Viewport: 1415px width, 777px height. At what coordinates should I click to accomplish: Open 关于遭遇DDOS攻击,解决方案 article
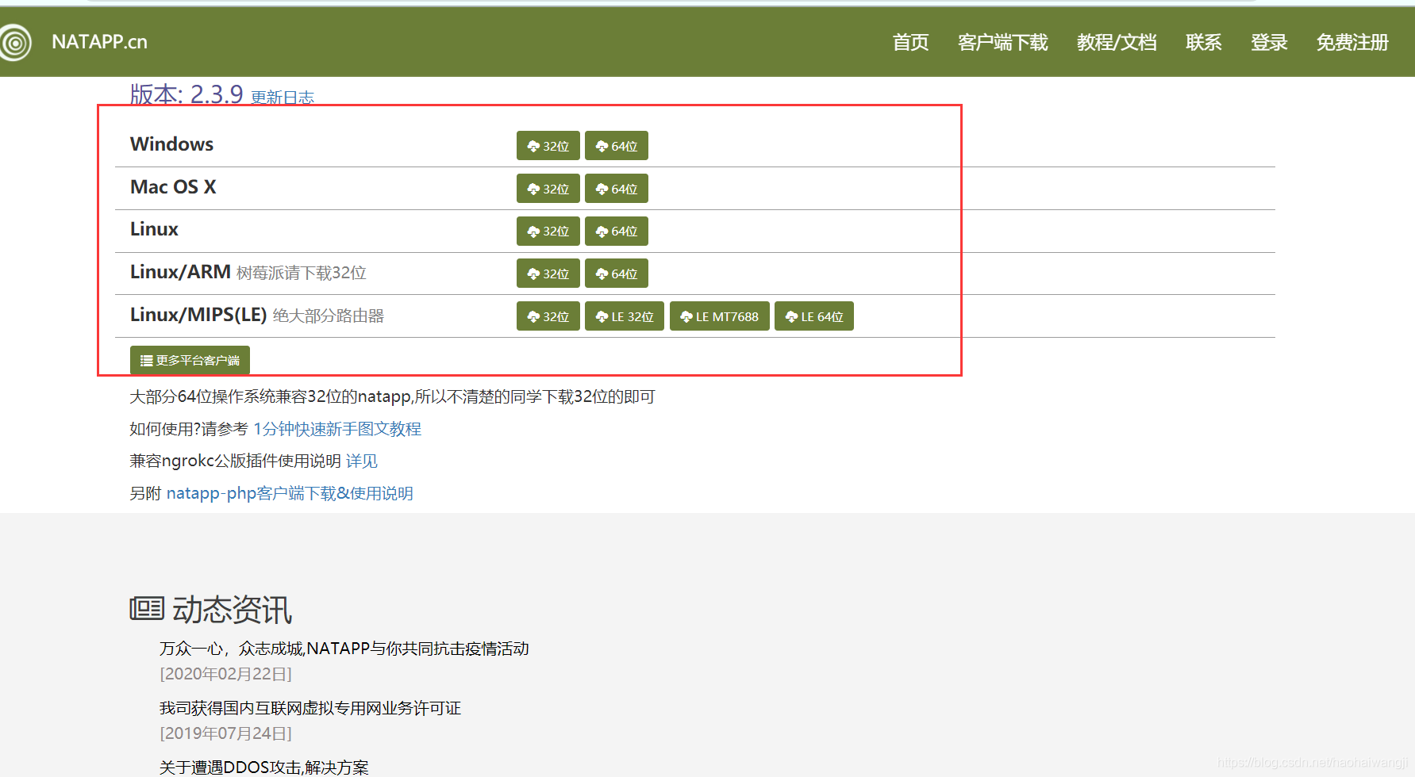coord(264,767)
